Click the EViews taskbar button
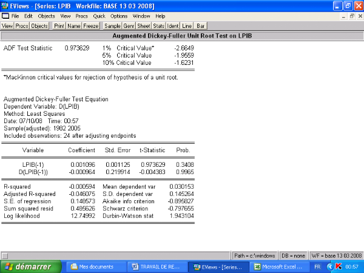364x273 pixels. pyautogui.click(x=218, y=267)
